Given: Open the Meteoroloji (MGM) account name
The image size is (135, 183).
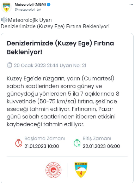Looking at the screenshot, I should 30,5.
